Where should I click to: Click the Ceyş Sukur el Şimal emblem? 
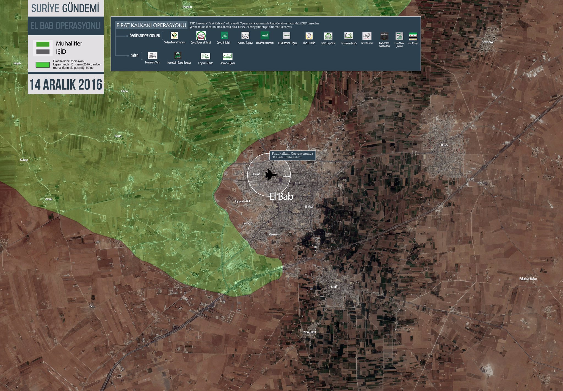[x=201, y=35]
